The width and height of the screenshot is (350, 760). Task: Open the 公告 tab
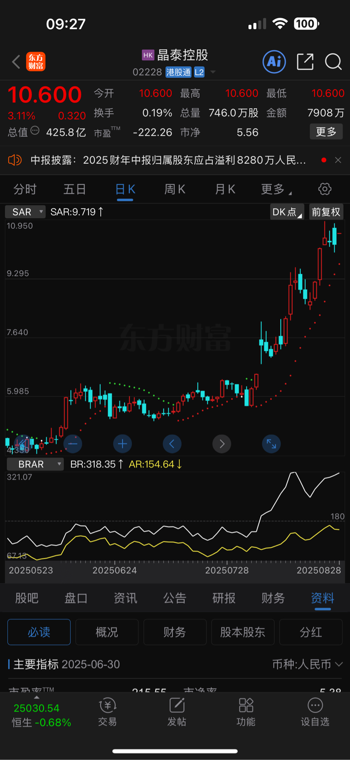coord(175,598)
